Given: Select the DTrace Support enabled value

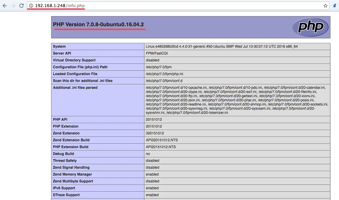Looking at the screenshot, I should [x=152, y=195].
